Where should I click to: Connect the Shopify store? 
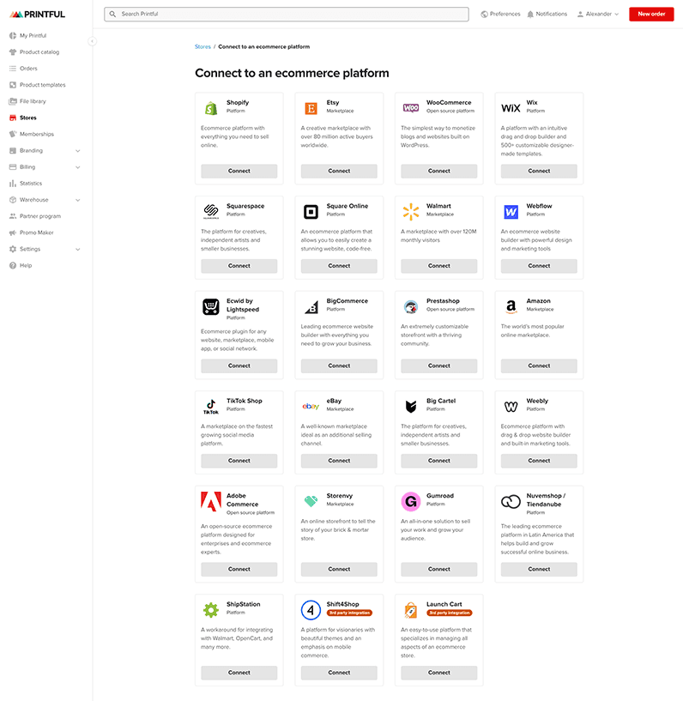[239, 171]
